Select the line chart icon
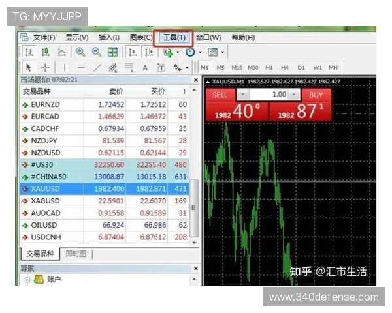392x313 pixels. pos(61,52)
